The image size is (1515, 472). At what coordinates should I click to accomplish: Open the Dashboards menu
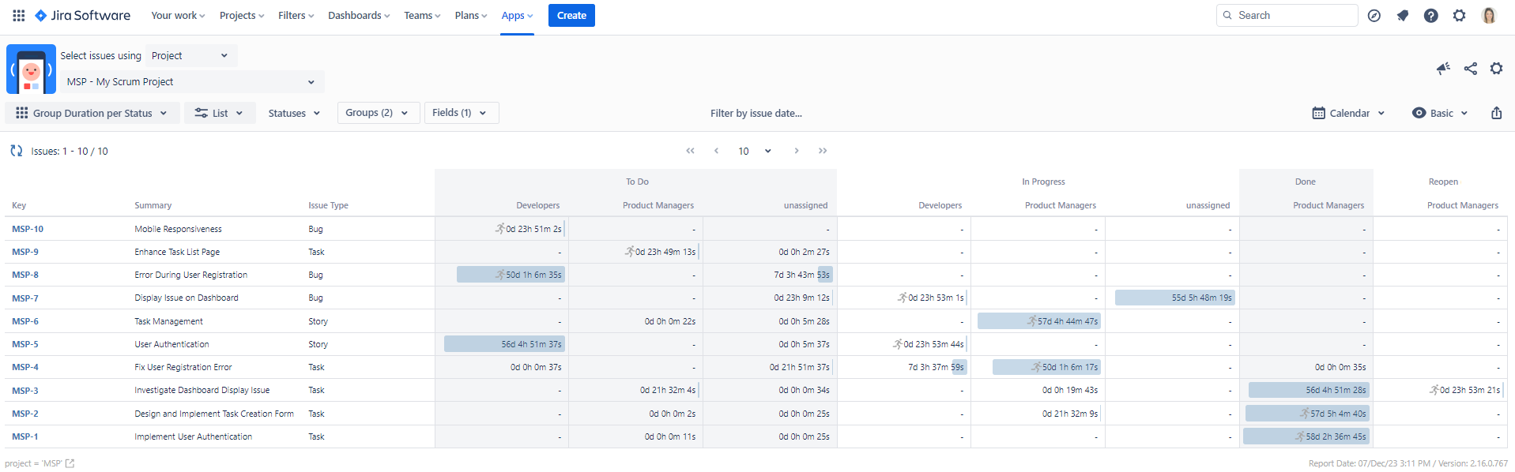pos(359,15)
